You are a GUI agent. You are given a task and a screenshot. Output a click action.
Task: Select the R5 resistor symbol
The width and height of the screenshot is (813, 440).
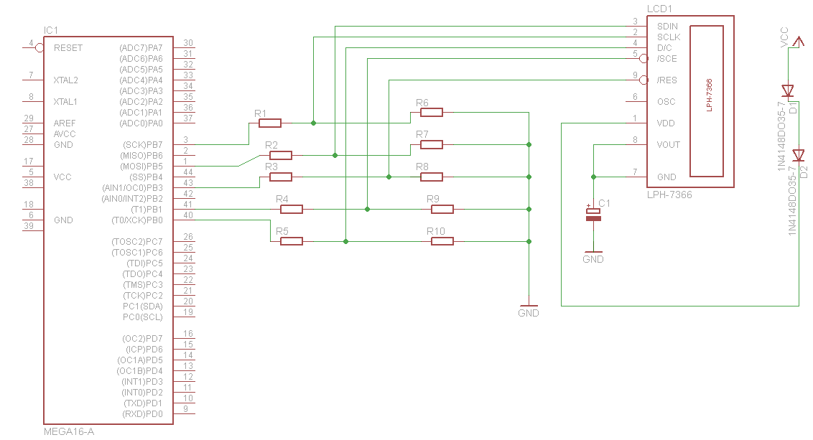click(292, 241)
